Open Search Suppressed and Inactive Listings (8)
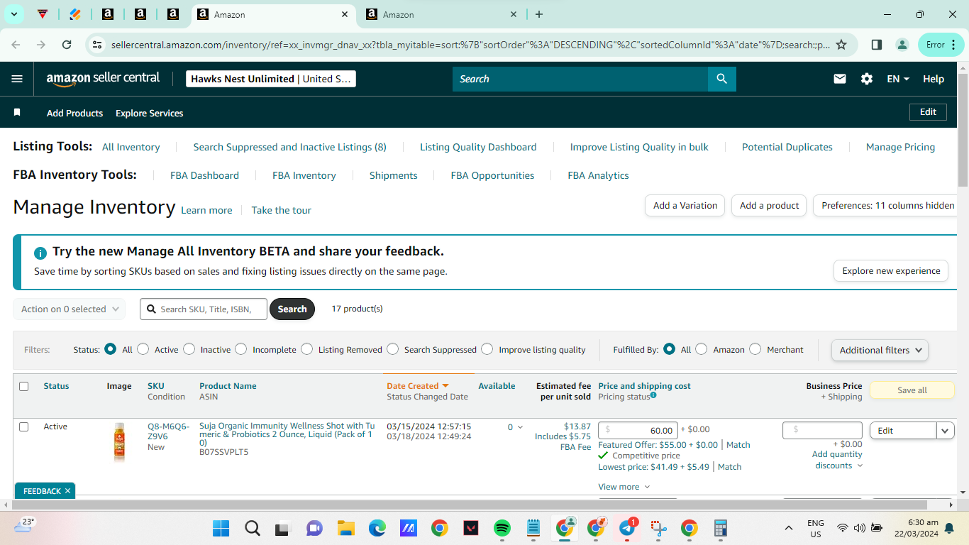 pyautogui.click(x=290, y=147)
